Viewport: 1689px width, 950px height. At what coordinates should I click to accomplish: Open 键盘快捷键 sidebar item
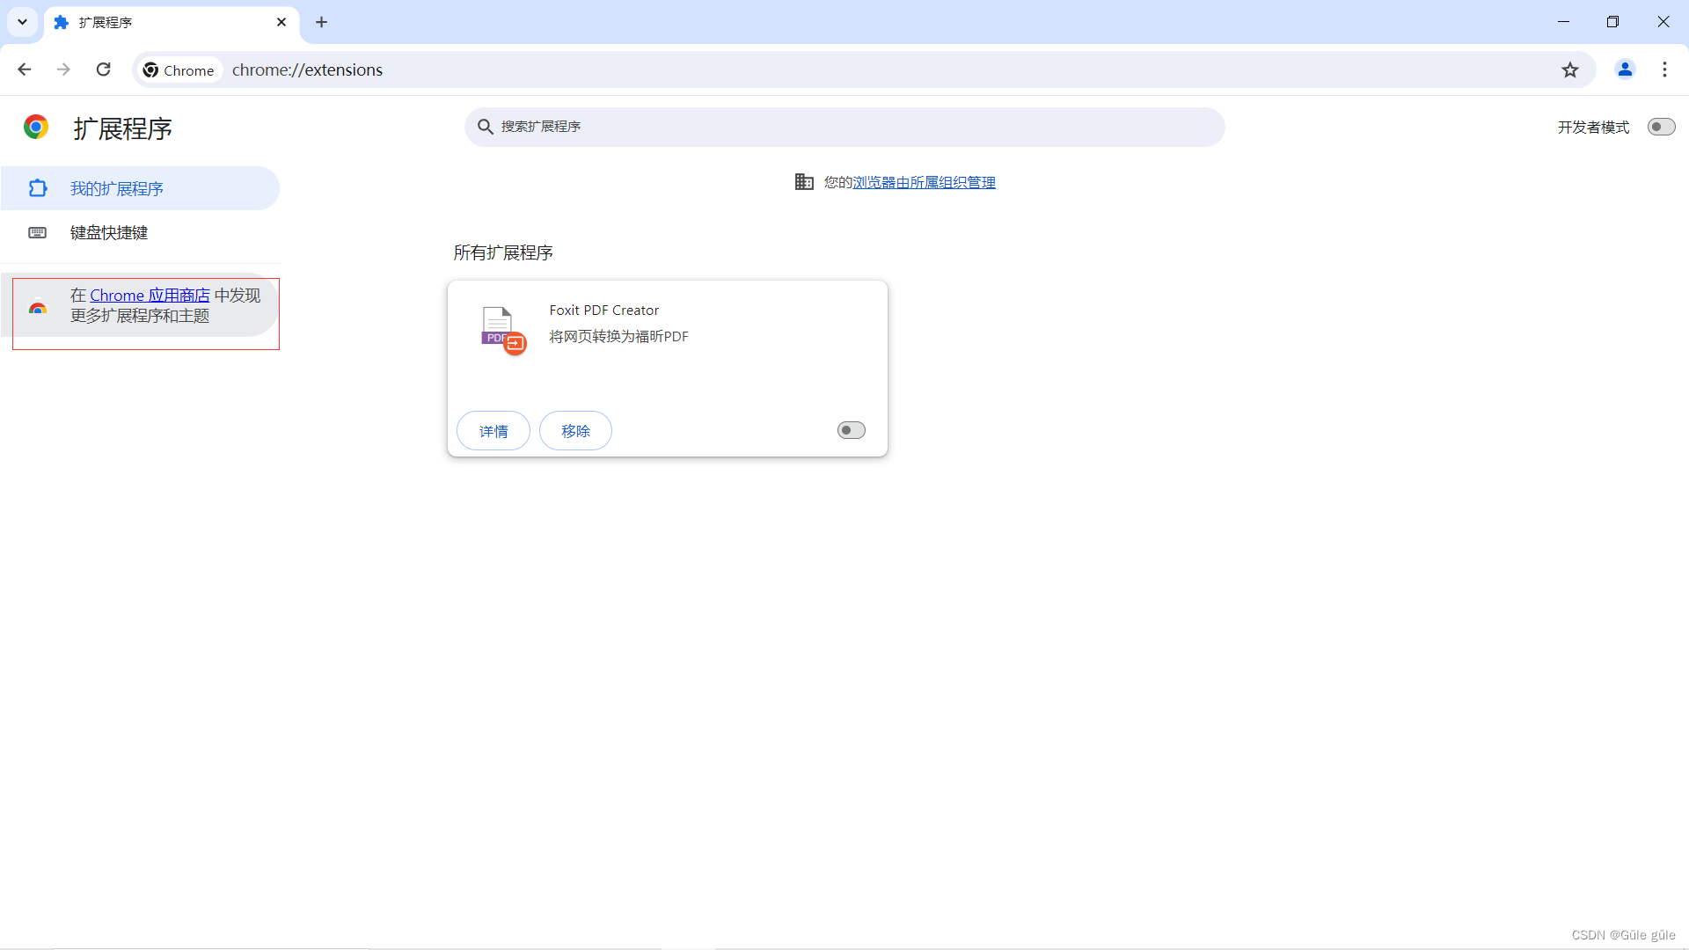tap(109, 232)
